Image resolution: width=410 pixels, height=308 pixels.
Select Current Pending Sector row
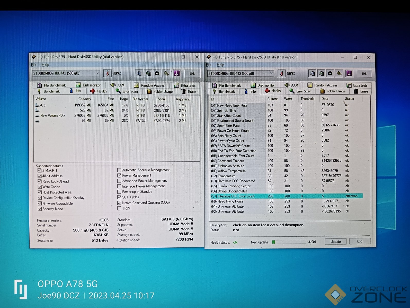(286, 186)
